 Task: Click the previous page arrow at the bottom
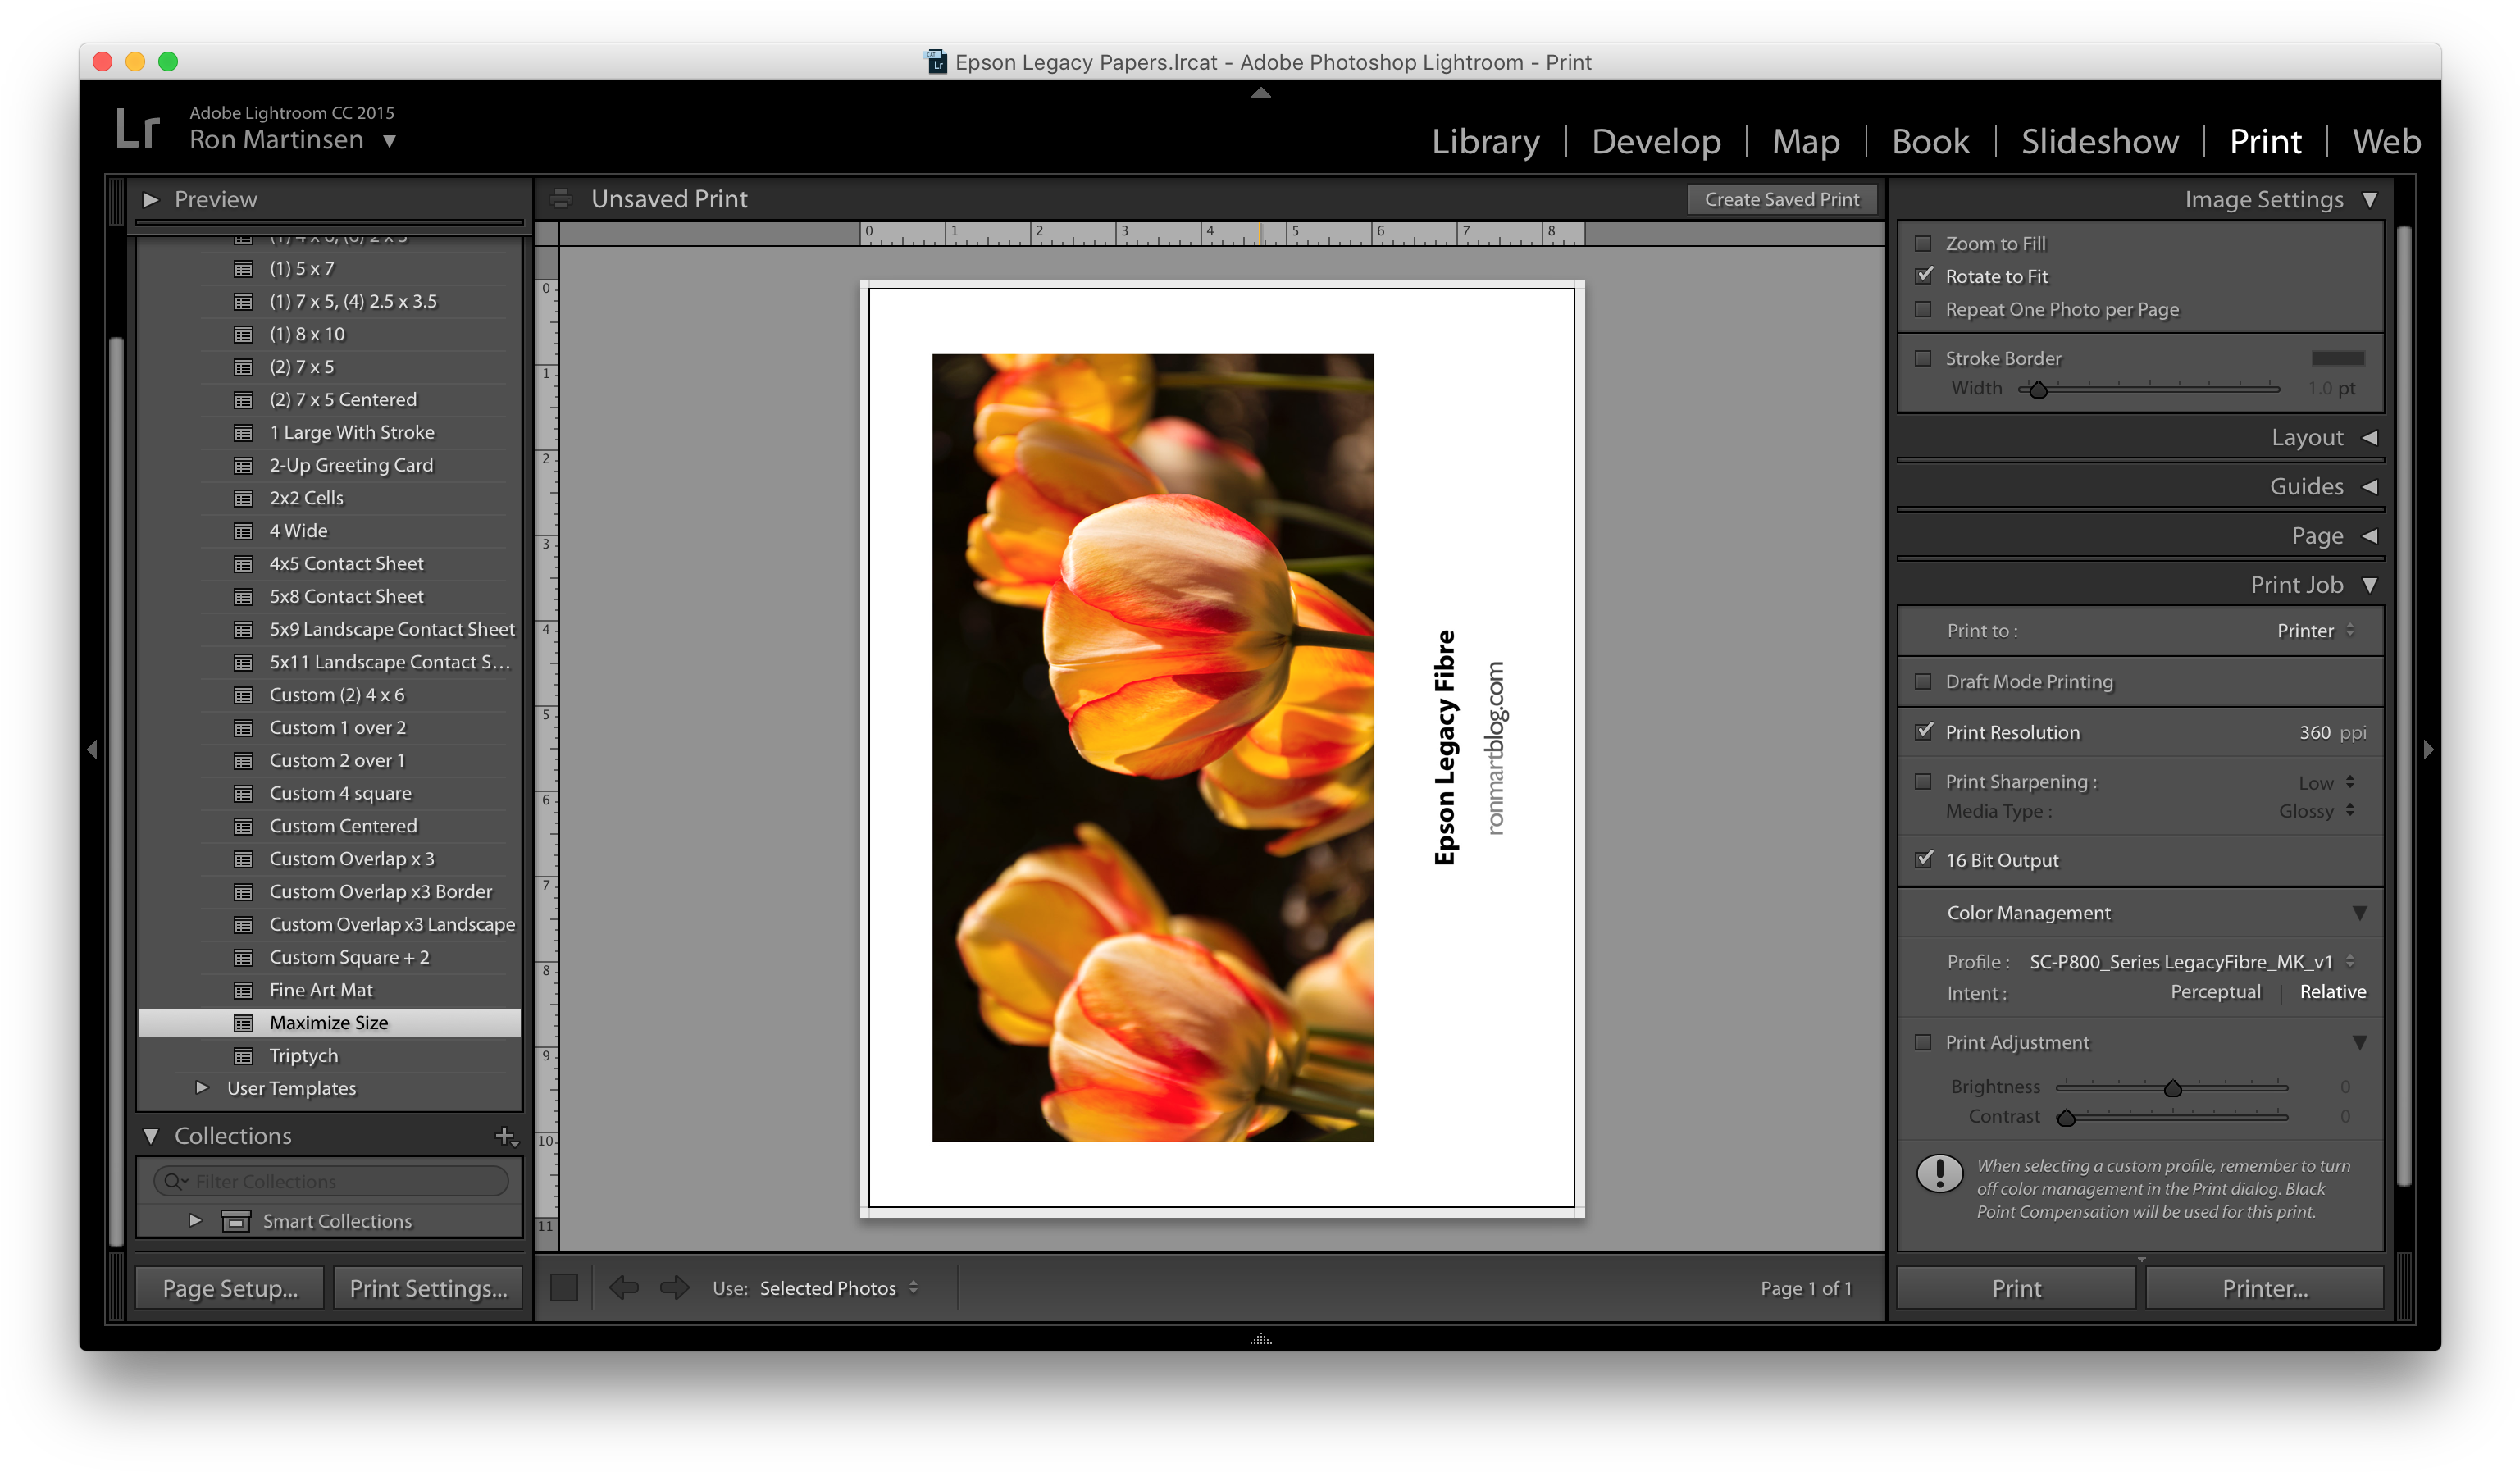point(626,1288)
